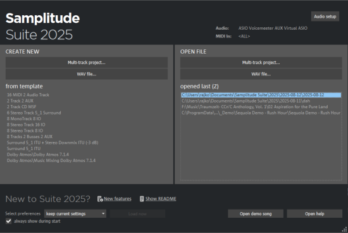Image resolution: width=348 pixels, height=233 pixels.
Task: Click the resize grip icon in corner
Action: pos(344,229)
